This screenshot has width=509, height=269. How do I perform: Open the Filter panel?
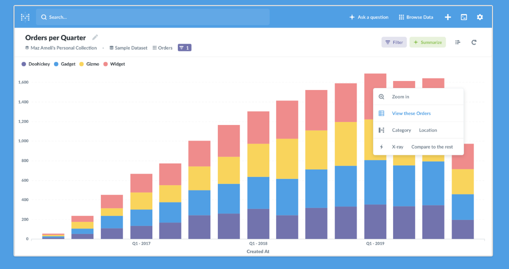coord(394,42)
